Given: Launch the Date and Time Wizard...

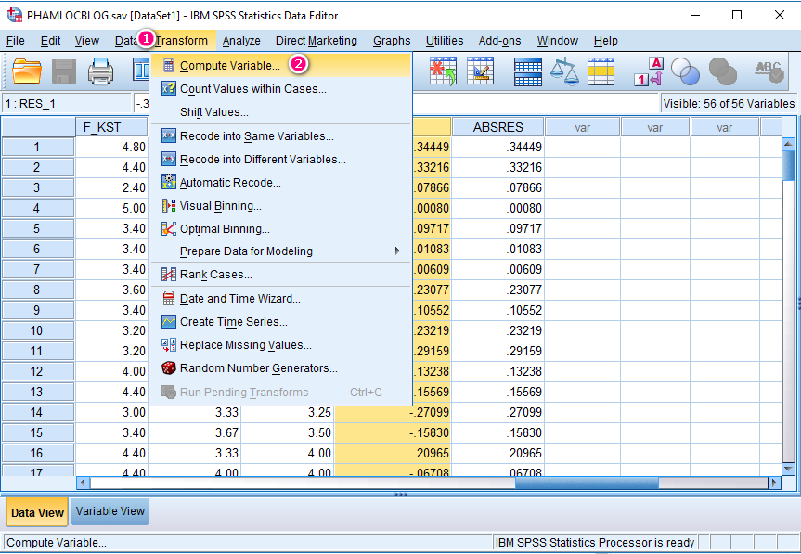Looking at the screenshot, I should [x=281, y=299].
